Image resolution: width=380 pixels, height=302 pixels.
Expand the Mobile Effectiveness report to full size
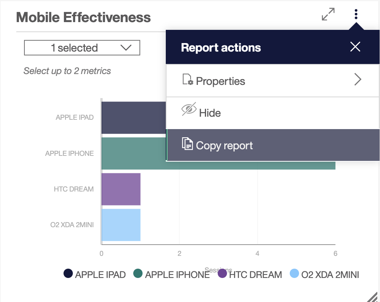328,15
